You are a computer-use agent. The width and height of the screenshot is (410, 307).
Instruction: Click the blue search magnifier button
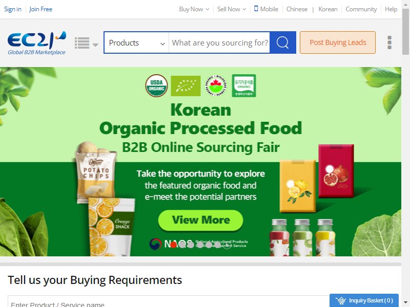(283, 42)
